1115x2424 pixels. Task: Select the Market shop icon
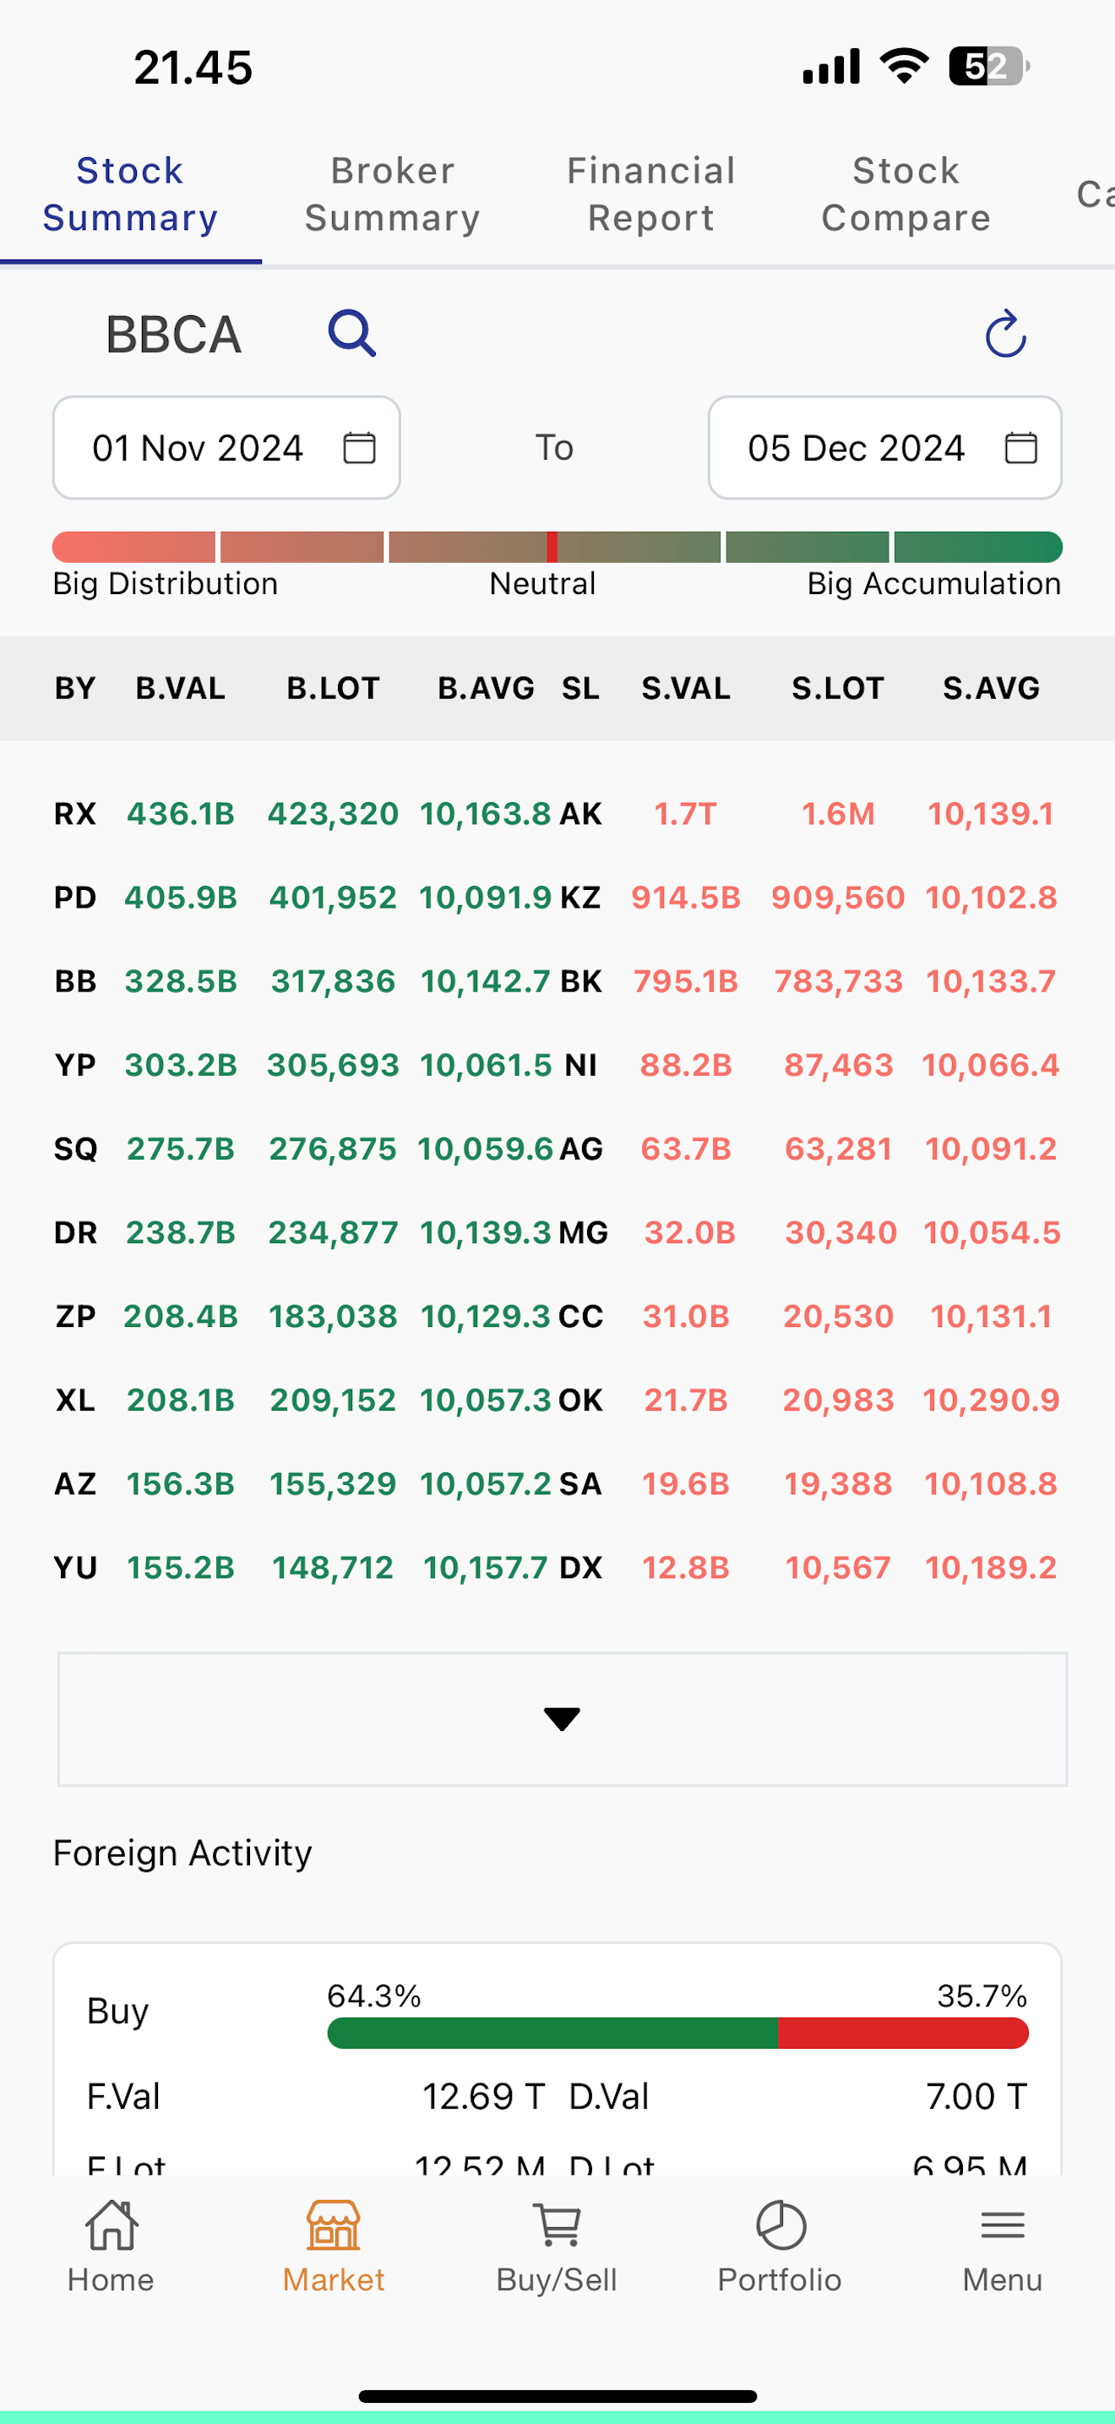tap(334, 2225)
